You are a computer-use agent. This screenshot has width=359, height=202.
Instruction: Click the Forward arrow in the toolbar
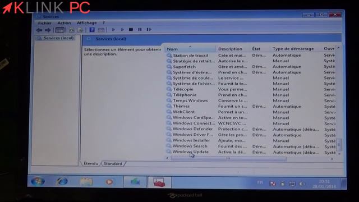[x=48, y=30]
